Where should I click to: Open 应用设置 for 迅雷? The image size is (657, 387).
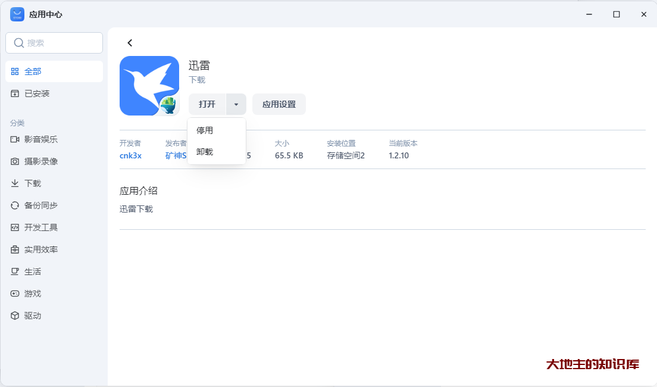279,104
